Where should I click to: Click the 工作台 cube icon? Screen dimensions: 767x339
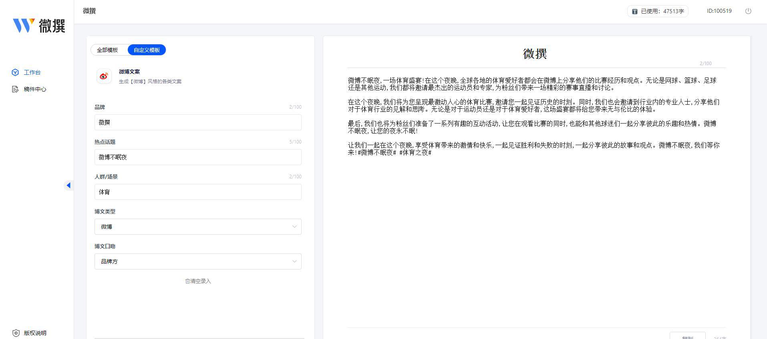[15, 72]
